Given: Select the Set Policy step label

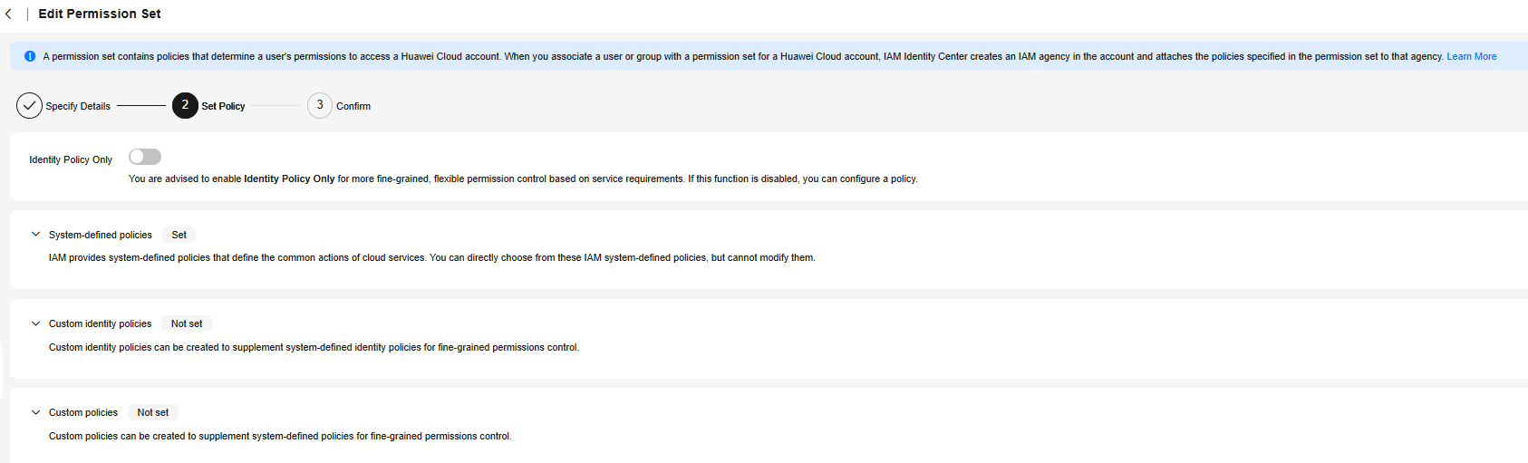Looking at the screenshot, I should tap(223, 106).
